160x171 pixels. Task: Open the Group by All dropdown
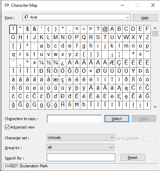point(80,147)
